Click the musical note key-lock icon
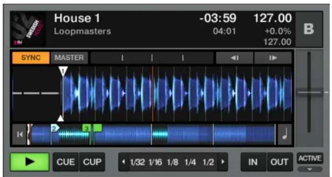This screenshot has width=332, height=177. point(285,134)
